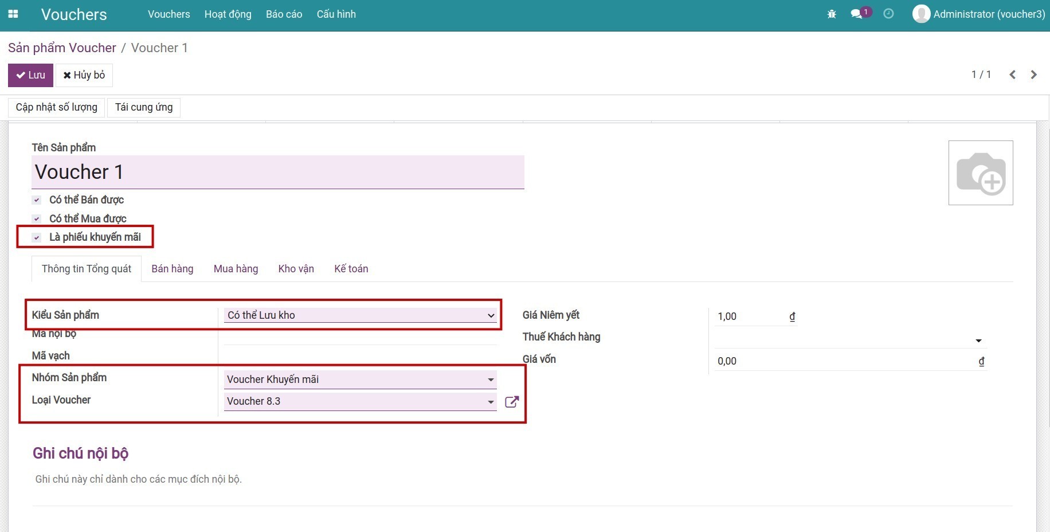The height and width of the screenshot is (532, 1050).
Task: Open the apps grid menu icon
Action: pyautogui.click(x=13, y=14)
